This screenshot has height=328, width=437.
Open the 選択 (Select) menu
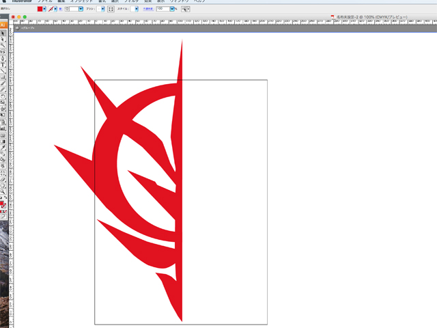115,1
